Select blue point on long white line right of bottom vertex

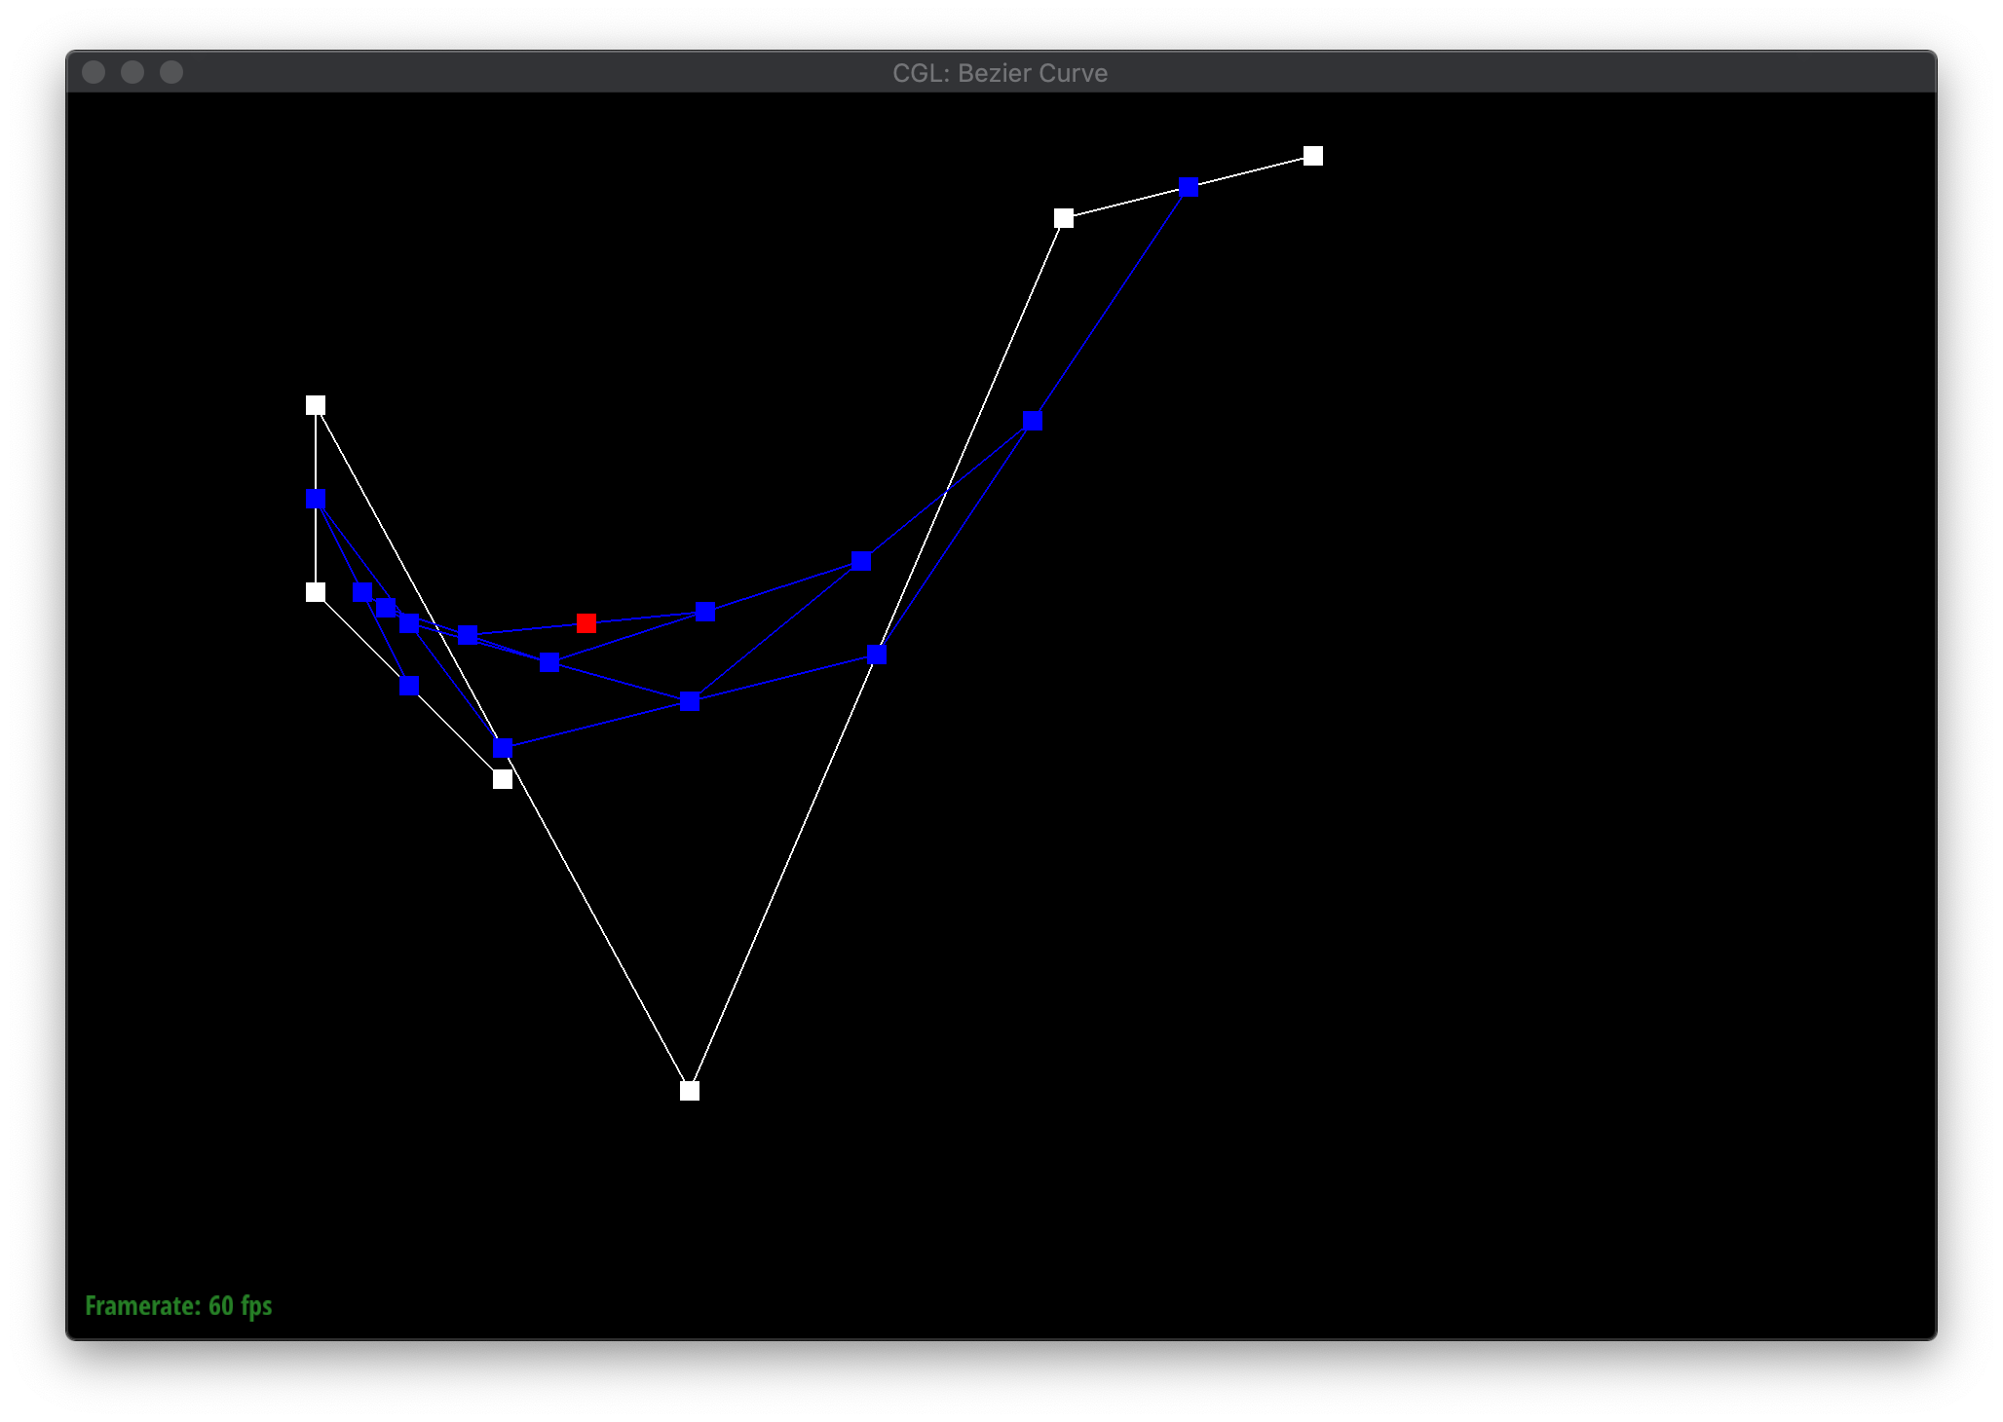(877, 655)
